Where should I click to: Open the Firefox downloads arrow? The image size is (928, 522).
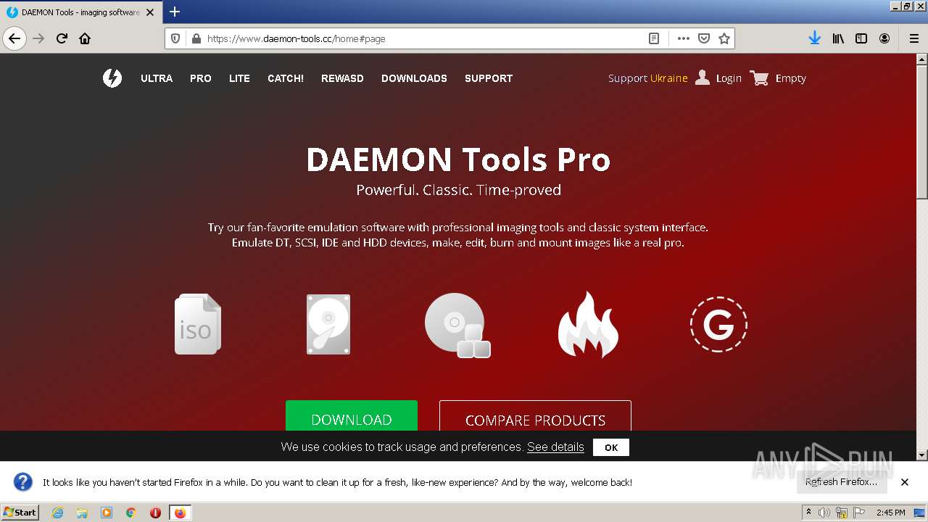pyautogui.click(x=814, y=38)
